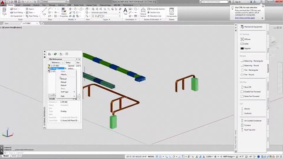Select Balancing - Round damper tool
283x159 pixels.
(x=249, y=65)
